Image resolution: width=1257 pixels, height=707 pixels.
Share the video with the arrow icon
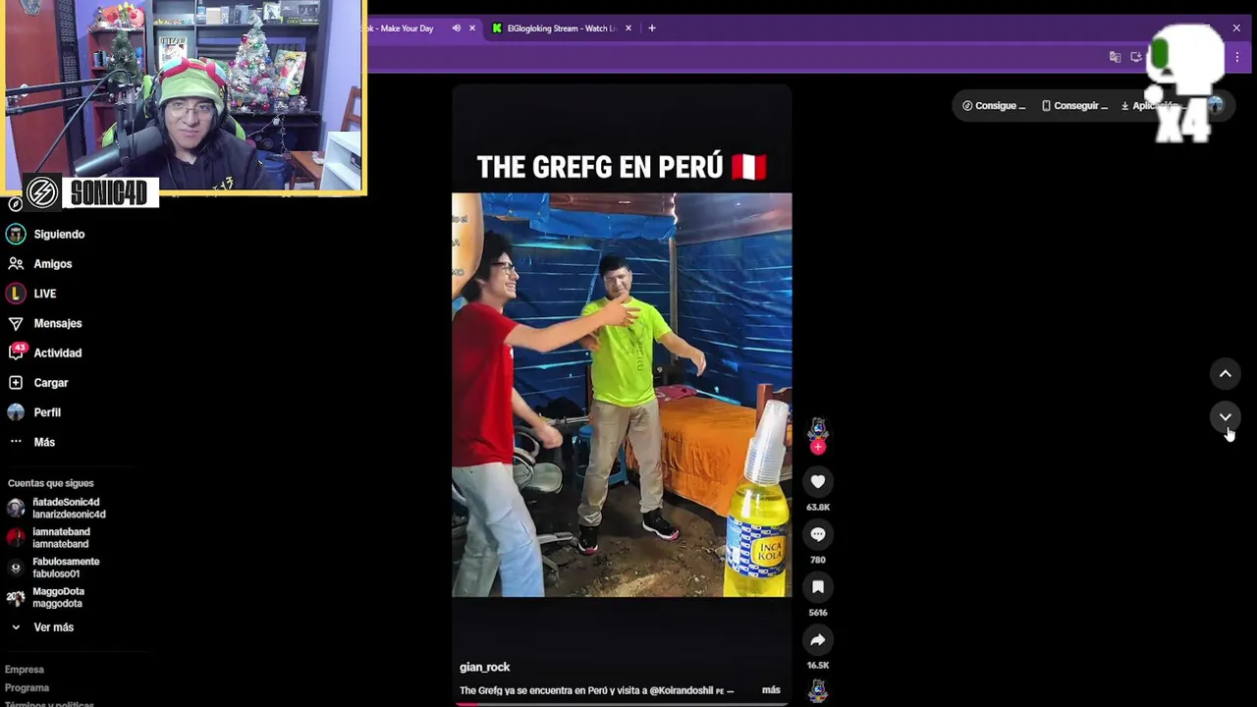coord(818,640)
